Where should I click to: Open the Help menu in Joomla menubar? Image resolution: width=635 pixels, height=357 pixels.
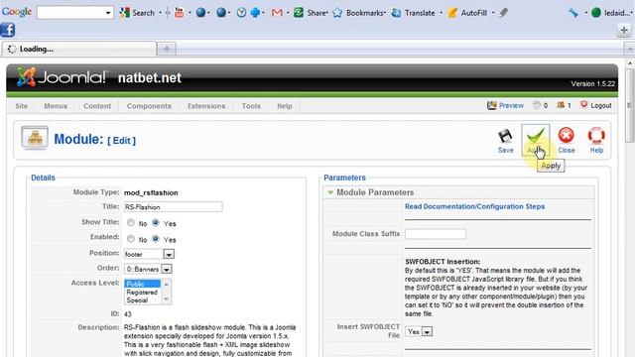pyautogui.click(x=285, y=106)
